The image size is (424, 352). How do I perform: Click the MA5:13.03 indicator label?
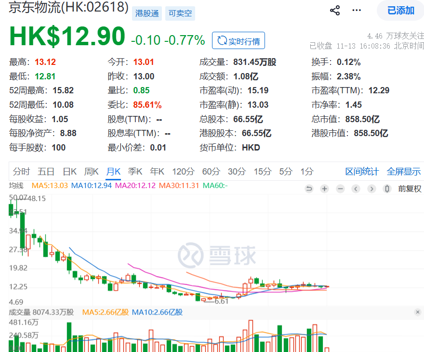pos(50,186)
